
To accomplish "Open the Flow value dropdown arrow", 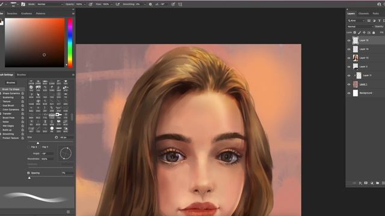I will tap(111, 4).
